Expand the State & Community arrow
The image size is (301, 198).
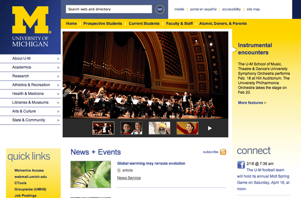tap(58, 121)
